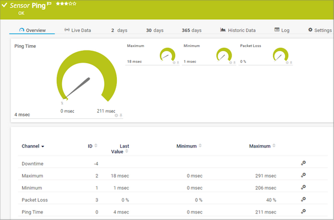Click the flag icon next to Ping
This screenshot has width=334, height=220.
(x=49, y=3)
